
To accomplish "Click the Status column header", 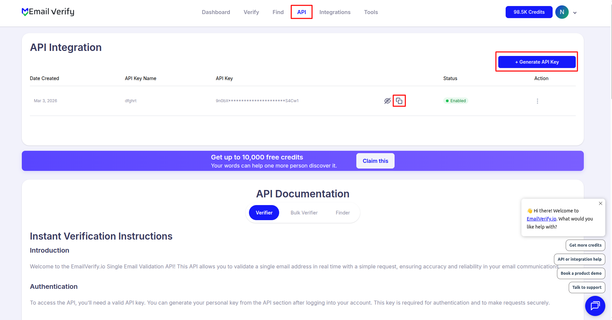I will coord(450,78).
